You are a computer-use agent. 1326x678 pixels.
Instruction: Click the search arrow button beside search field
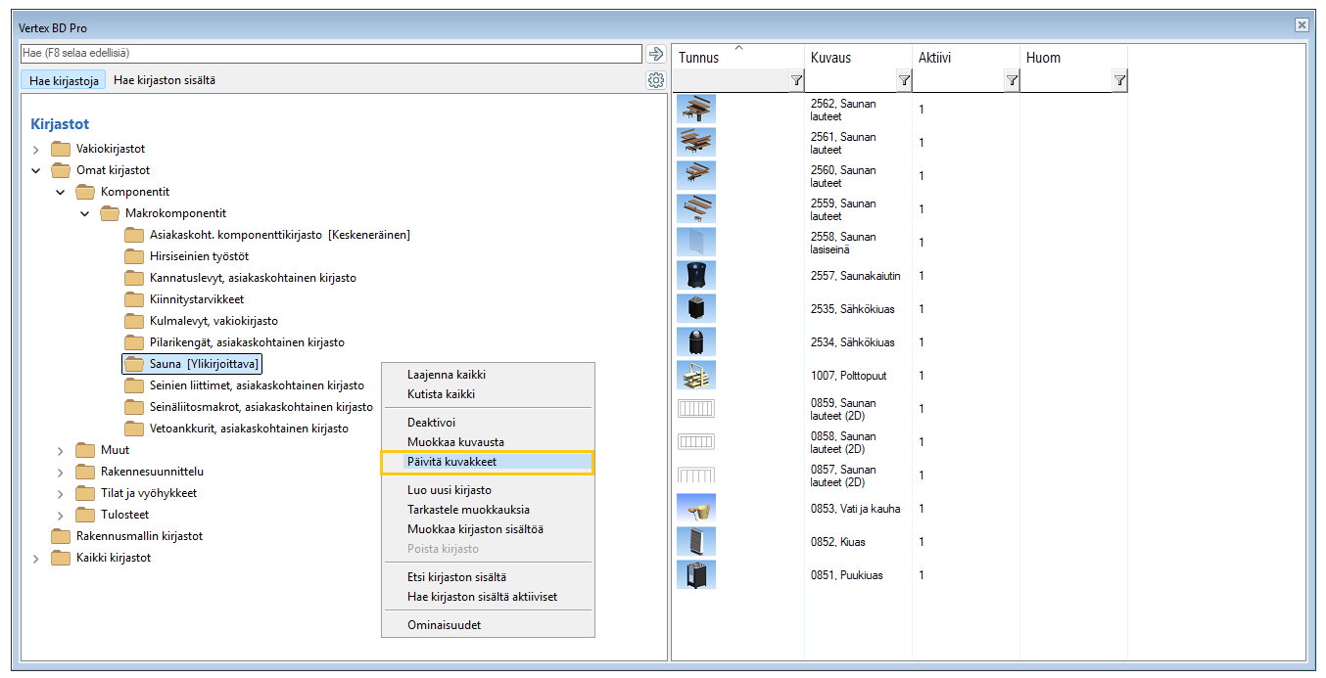(656, 53)
